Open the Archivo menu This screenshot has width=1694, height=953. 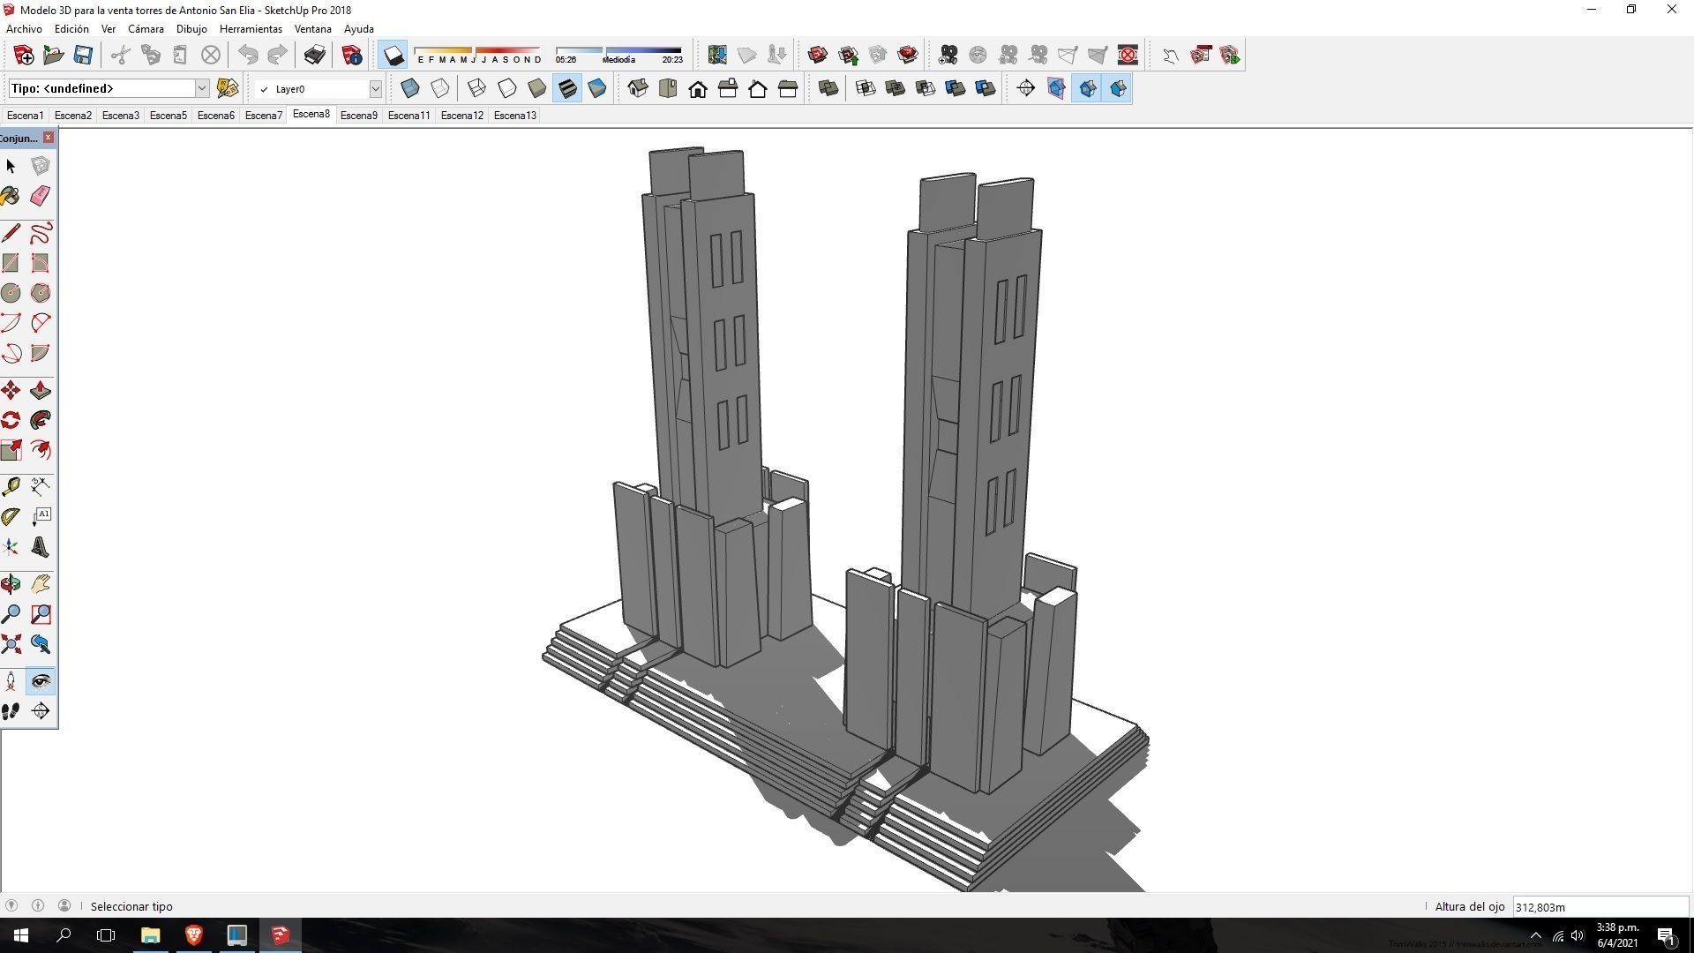pos(24,29)
